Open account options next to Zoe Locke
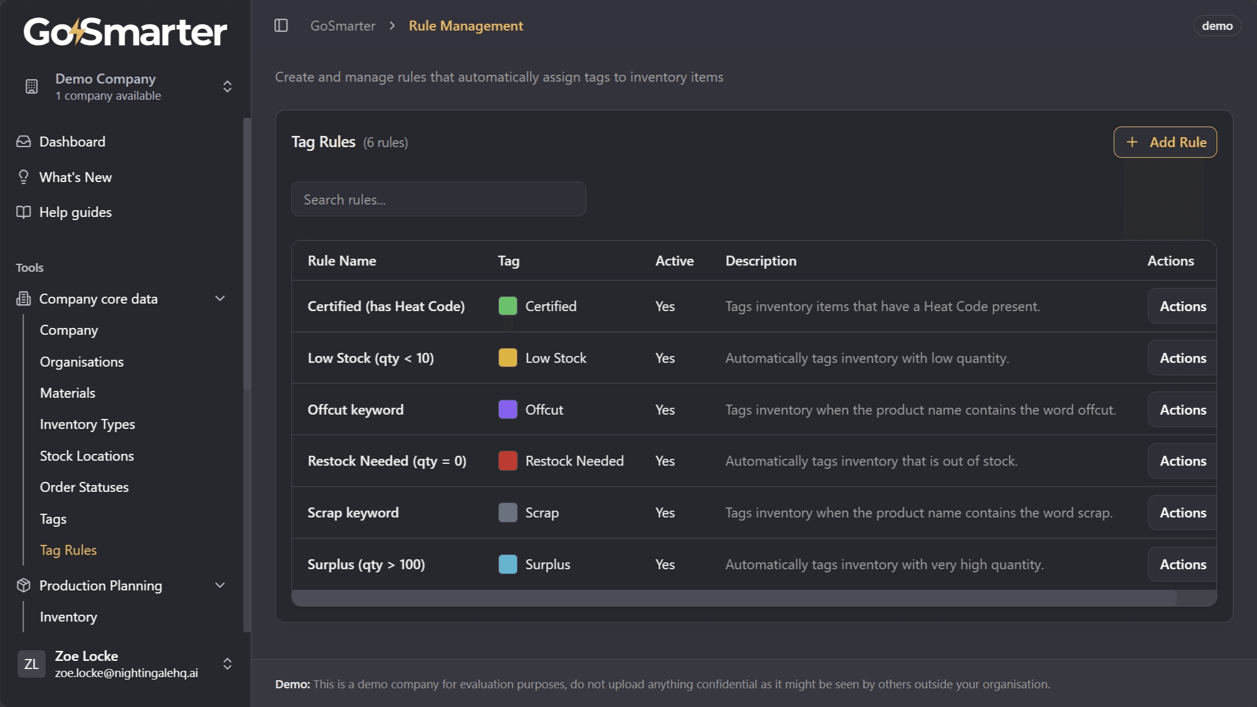This screenshot has height=707, width=1257. 228,664
